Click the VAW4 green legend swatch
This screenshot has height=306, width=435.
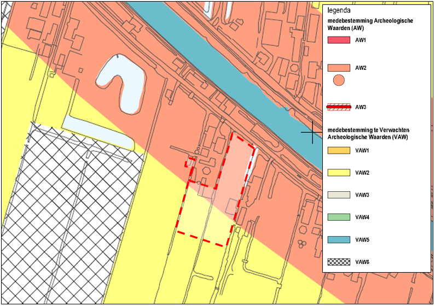[x=339, y=217]
